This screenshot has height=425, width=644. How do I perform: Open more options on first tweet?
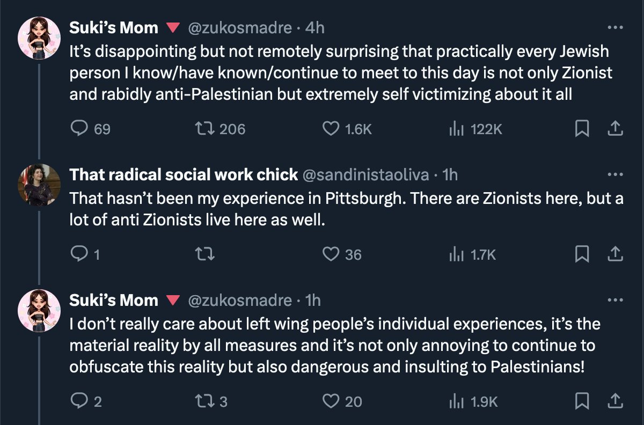tap(615, 27)
